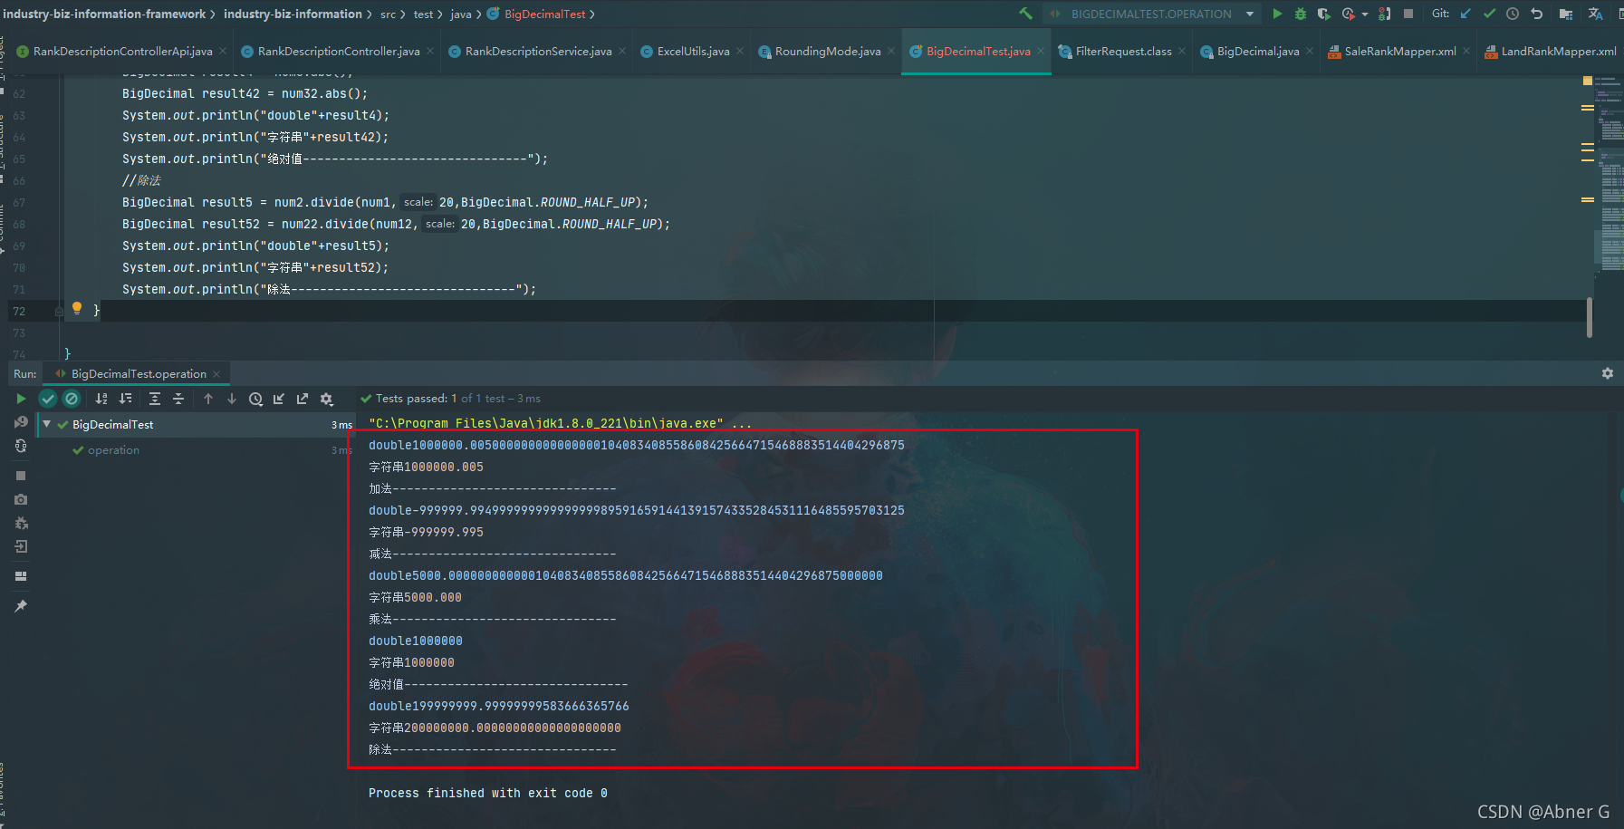Run with Coverage shield icon
This screenshot has height=829, width=1624.
tap(1323, 14)
